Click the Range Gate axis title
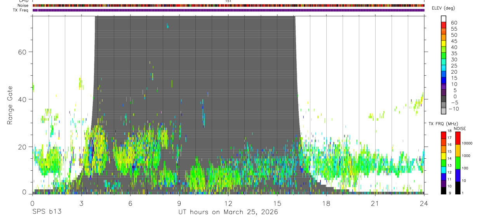 10,106
